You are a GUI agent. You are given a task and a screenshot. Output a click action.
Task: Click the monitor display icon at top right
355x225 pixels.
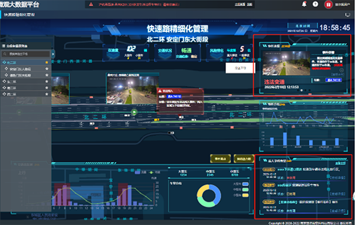[x=347, y=15]
